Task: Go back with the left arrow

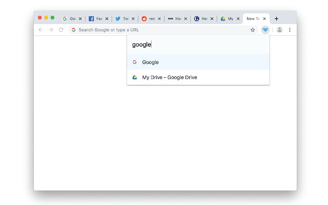Action: coord(40,30)
